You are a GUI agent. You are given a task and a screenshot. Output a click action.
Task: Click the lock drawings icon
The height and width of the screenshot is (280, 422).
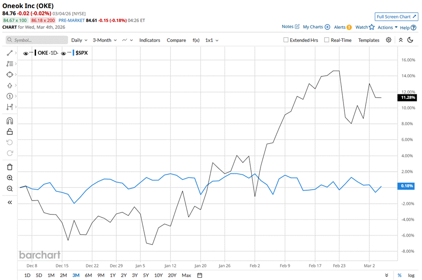[x=9, y=132]
